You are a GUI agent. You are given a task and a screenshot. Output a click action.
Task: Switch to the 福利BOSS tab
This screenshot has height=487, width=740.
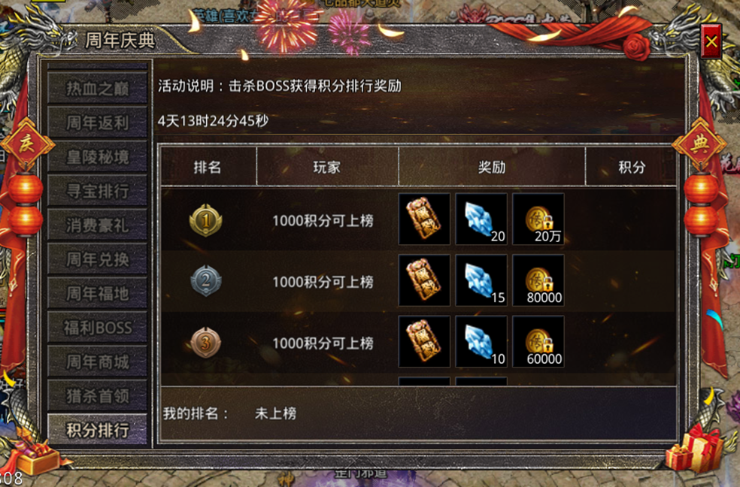pyautogui.click(x=97, y=328)
